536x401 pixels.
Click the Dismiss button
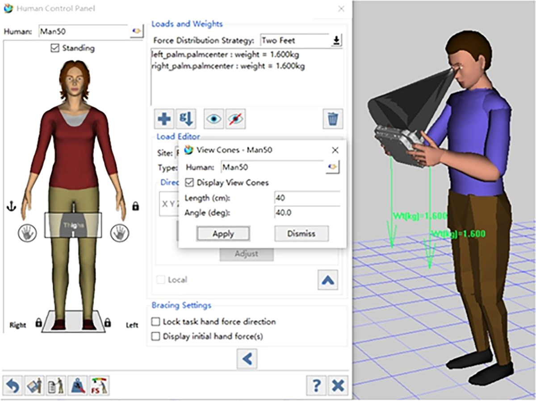[x=301, y=233]
